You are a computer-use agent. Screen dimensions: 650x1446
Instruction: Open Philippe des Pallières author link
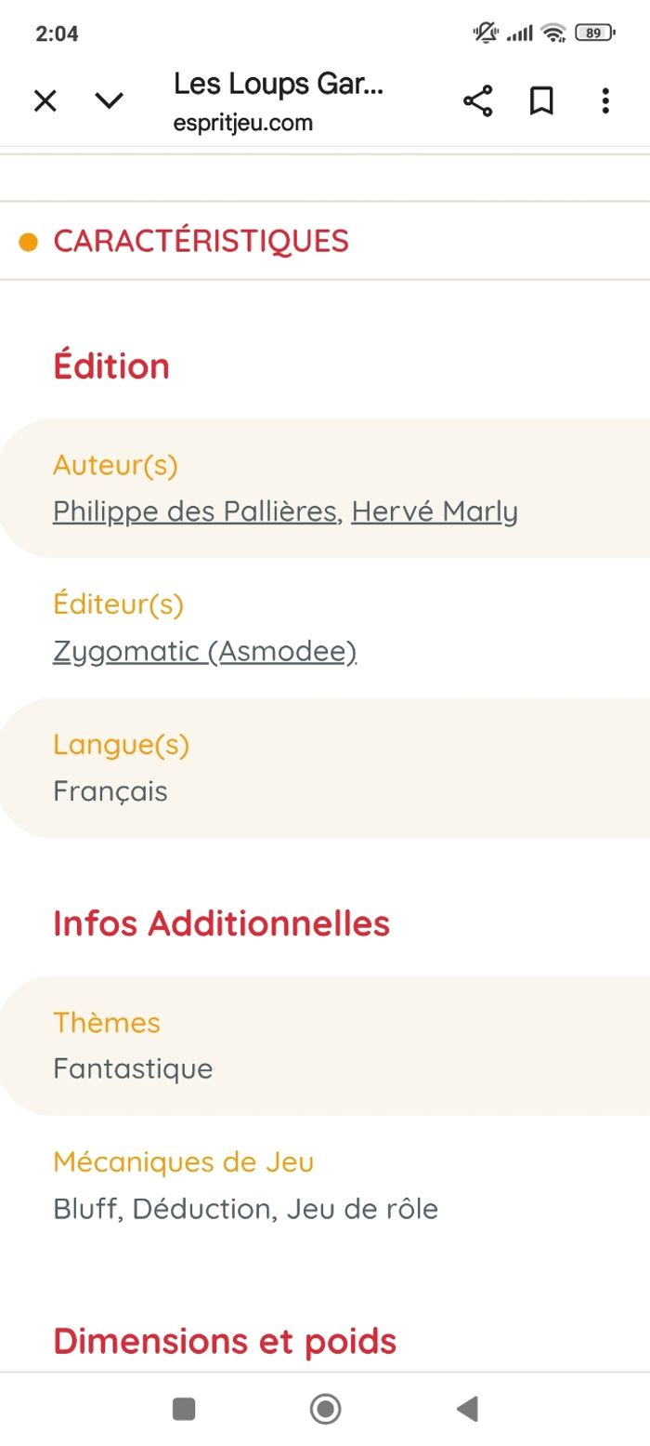194,511
